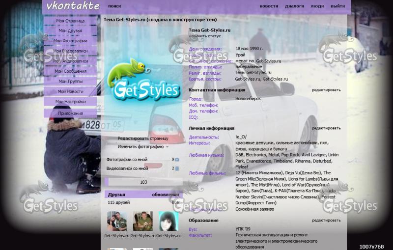The image size is (393, 250).
Task: Go to Мои Друзья in the sidebar
Action: pyautogui.click(x=70, y=31)
